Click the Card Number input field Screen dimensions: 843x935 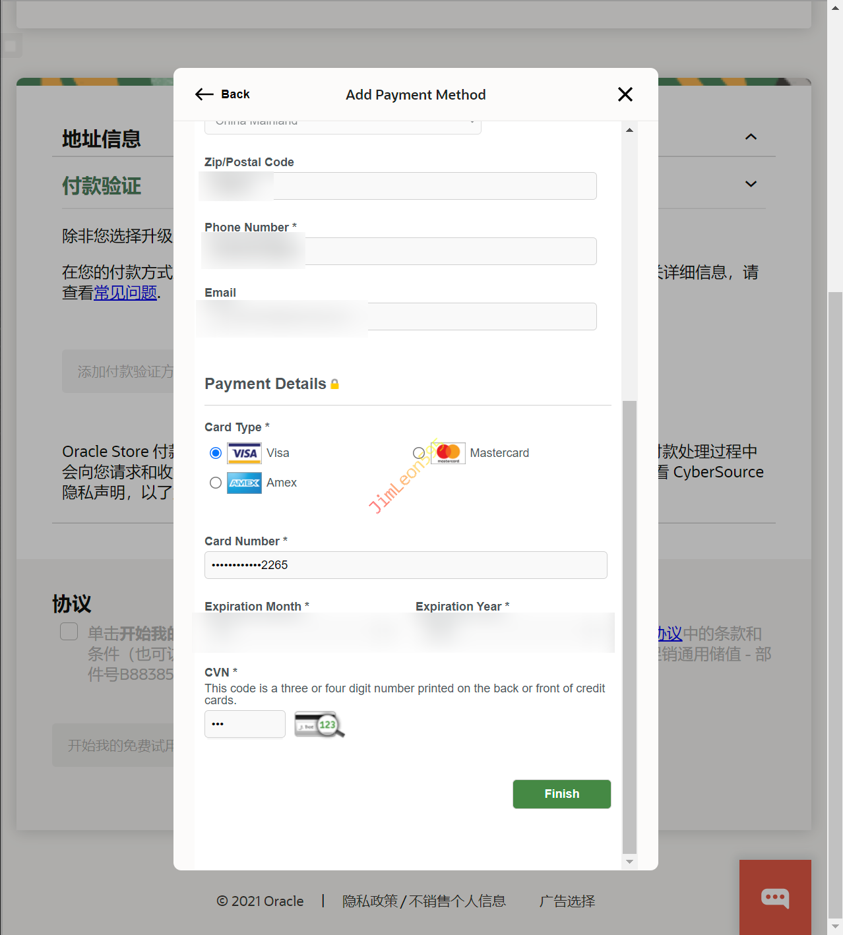[406, 565]
